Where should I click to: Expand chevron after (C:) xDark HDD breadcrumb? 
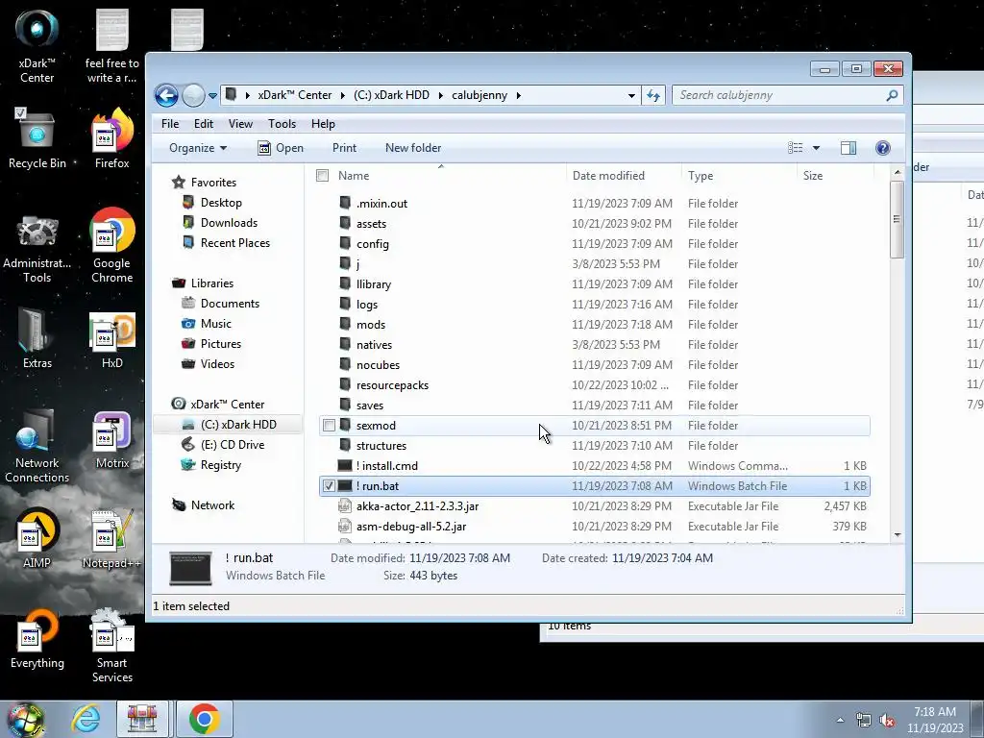point(440,95)
